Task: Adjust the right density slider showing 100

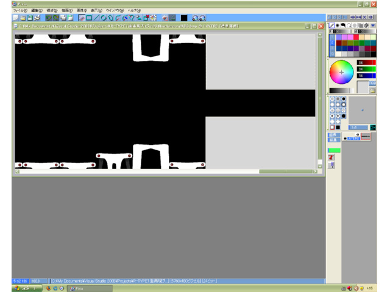Action: (367, 31)
